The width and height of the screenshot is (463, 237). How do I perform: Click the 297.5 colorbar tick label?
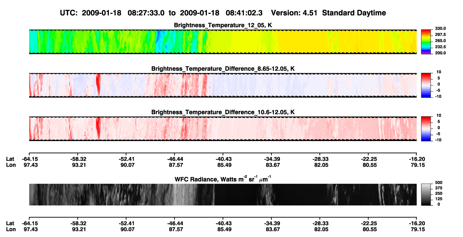point(440,34)
